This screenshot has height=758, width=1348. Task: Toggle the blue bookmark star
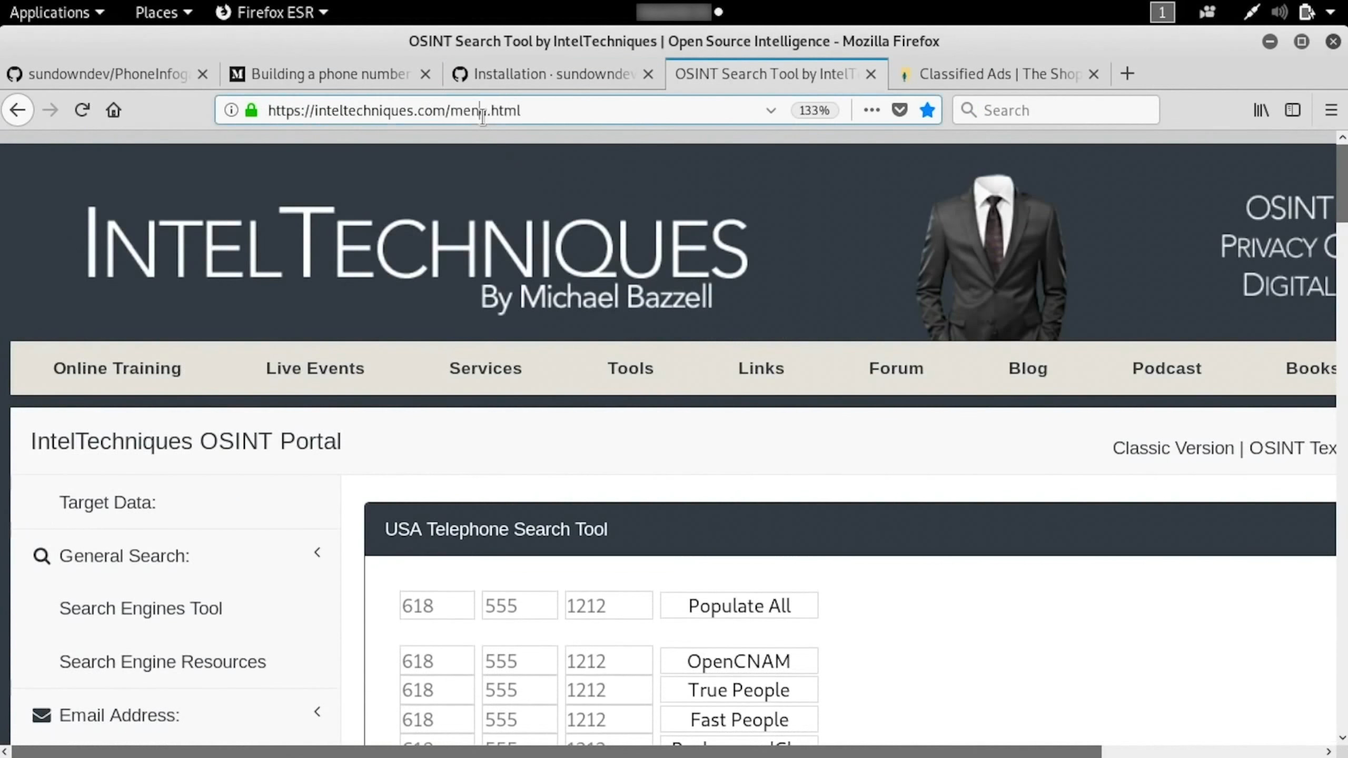(927, 110)
